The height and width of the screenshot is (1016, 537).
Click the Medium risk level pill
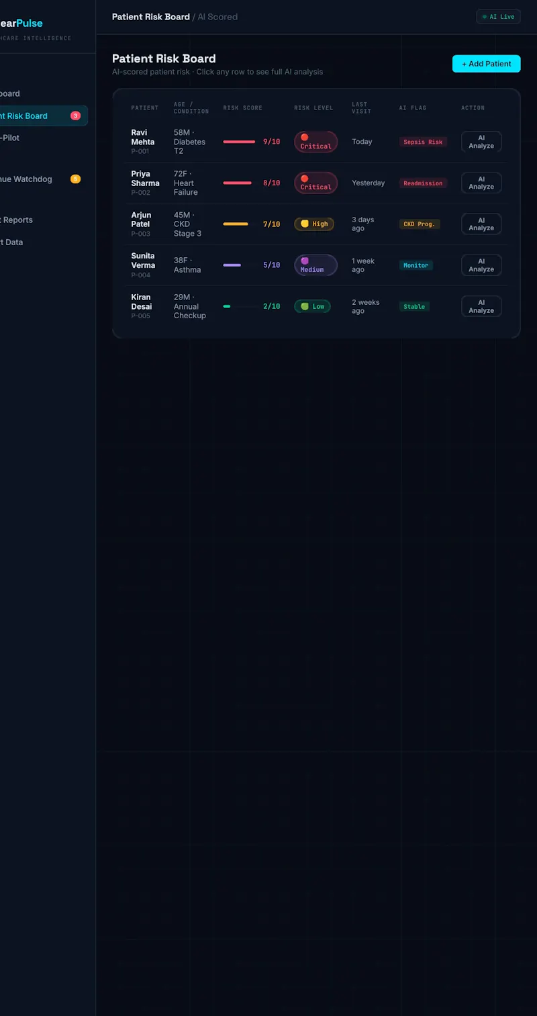coord(315,265)
